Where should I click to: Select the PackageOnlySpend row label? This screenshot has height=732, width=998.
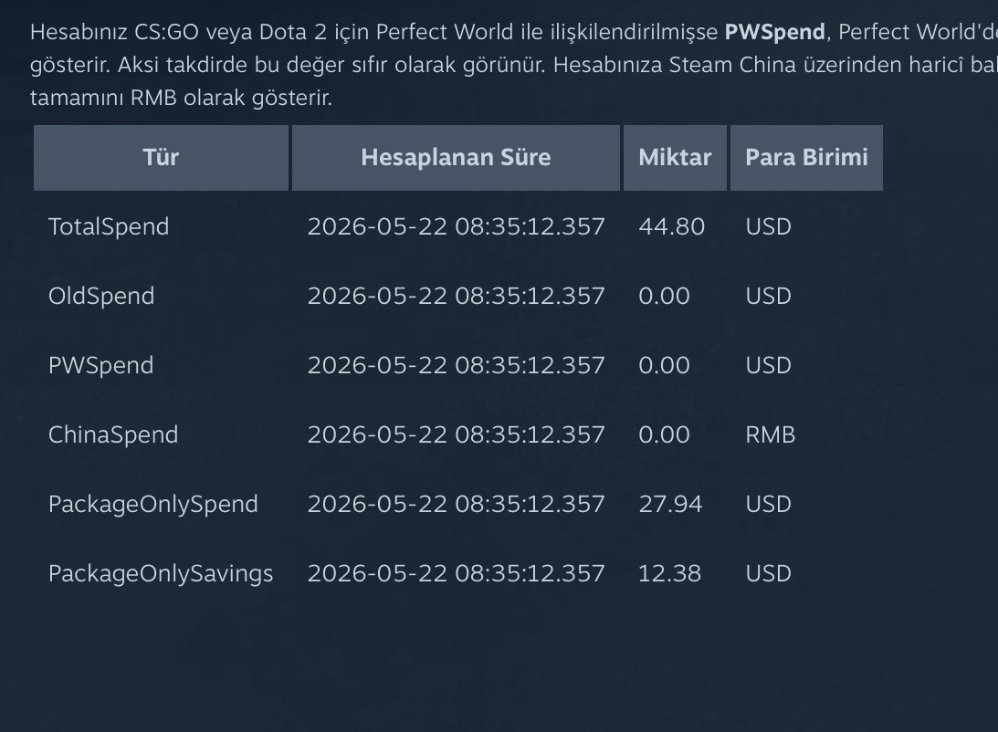pos(153,505)
